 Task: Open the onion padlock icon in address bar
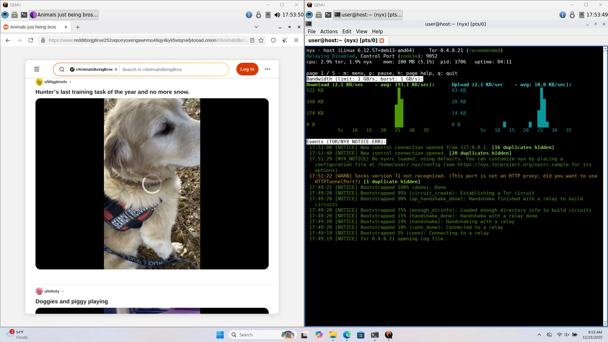(42, 40)
